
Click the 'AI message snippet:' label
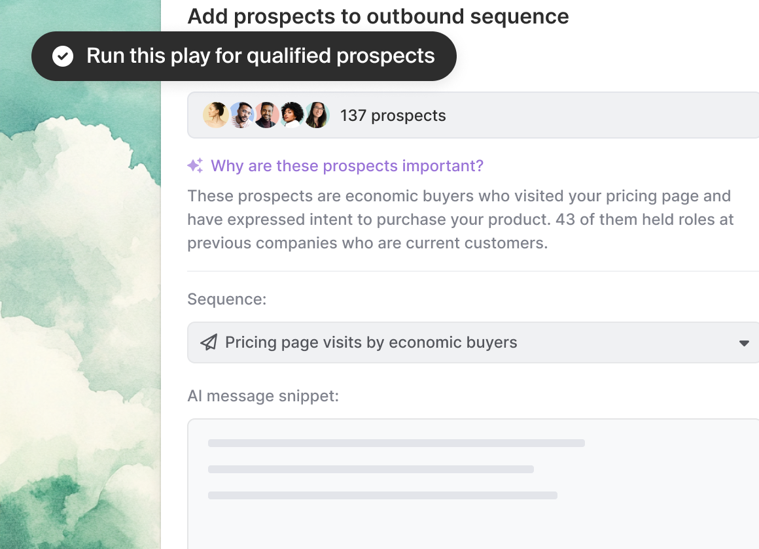click(x=262, y=396)
